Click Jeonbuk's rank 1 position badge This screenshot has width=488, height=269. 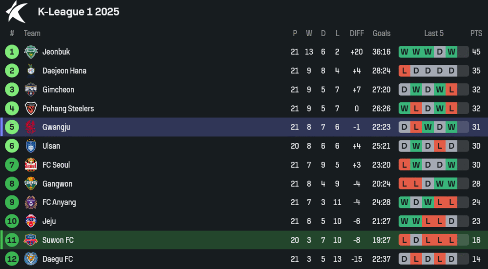(12, 52)
